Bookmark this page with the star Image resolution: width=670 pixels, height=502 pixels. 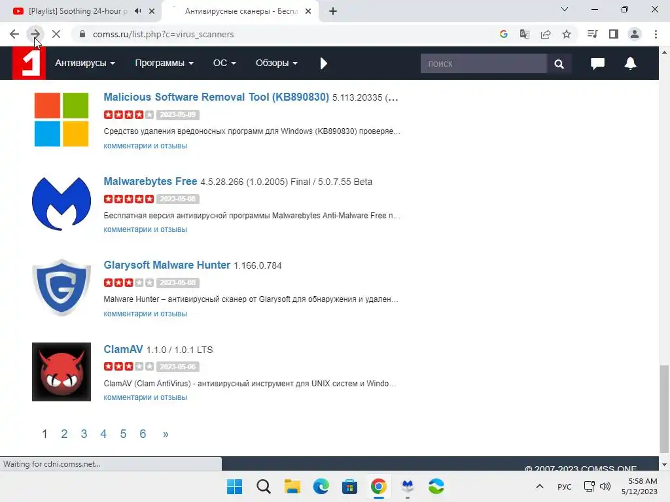567,34
